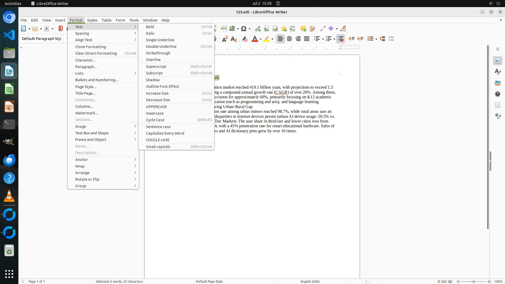Open the Character... dialog entry
Image resolution: width=505 pixels, height=284 pixels.
tap(85, 60)
